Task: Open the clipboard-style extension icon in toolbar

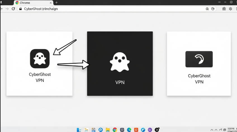Action: point(224,9)
